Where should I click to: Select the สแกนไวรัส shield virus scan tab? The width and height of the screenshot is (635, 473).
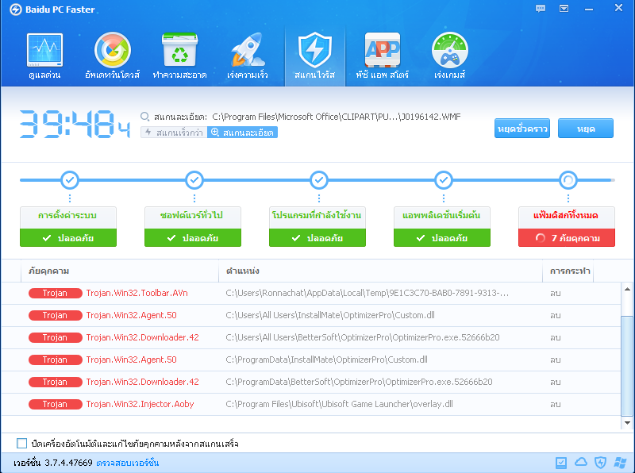(x=314, y=56)
